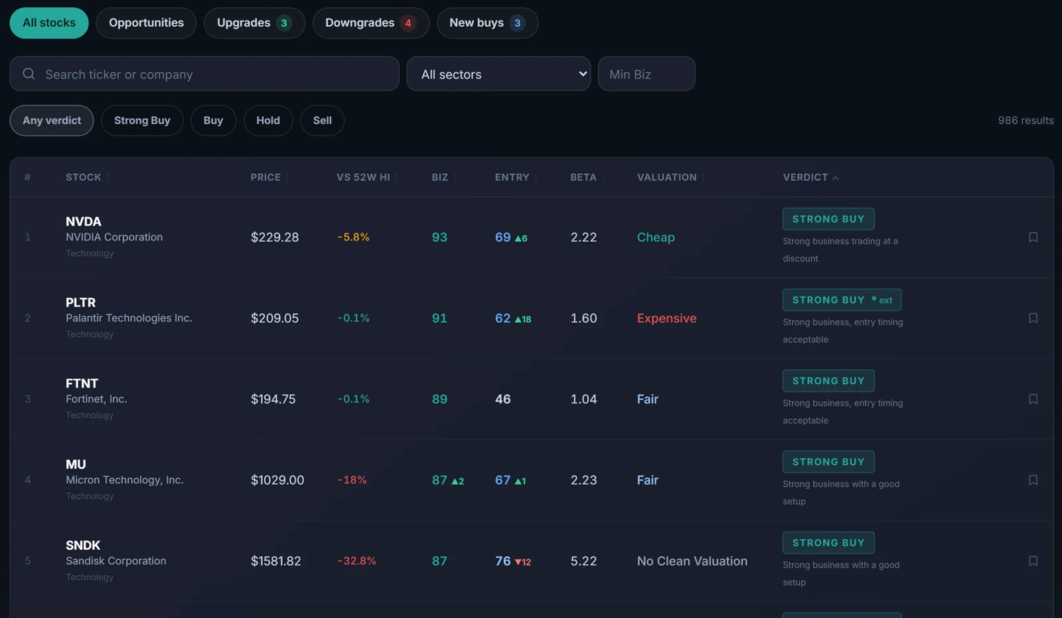
Task: Bookmark the FTNT stock row
Action: [1033, 399]
